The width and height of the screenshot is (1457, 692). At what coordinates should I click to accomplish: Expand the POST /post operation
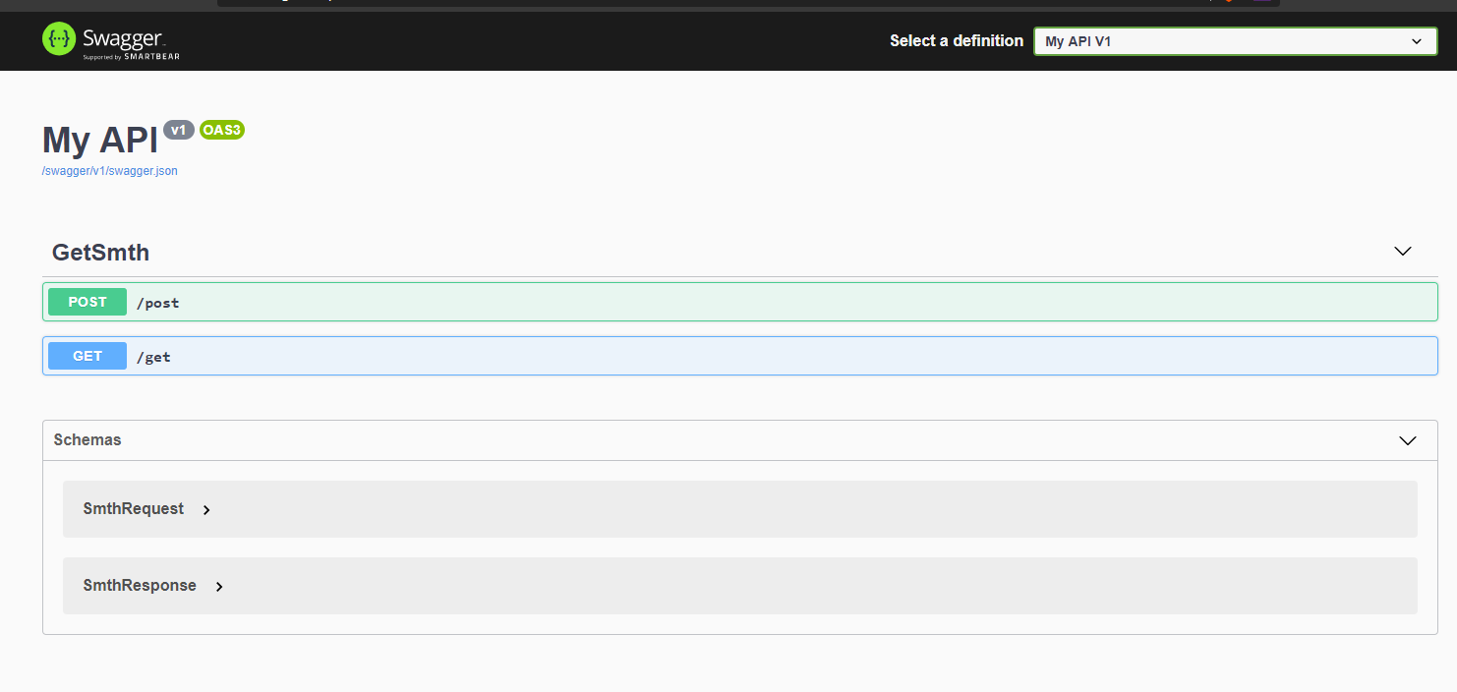[x=739, y=302]
